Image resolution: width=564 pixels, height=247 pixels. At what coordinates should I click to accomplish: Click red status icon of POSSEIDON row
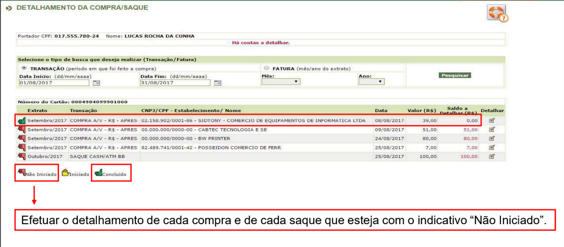(22, 148)
